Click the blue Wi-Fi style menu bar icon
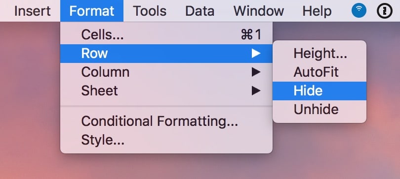The width and height of the screenshot is (400, 179). coord(359,10)
